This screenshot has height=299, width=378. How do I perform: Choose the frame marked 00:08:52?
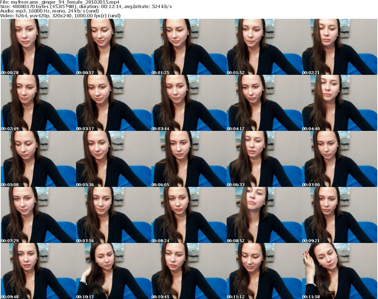[264, 215]
